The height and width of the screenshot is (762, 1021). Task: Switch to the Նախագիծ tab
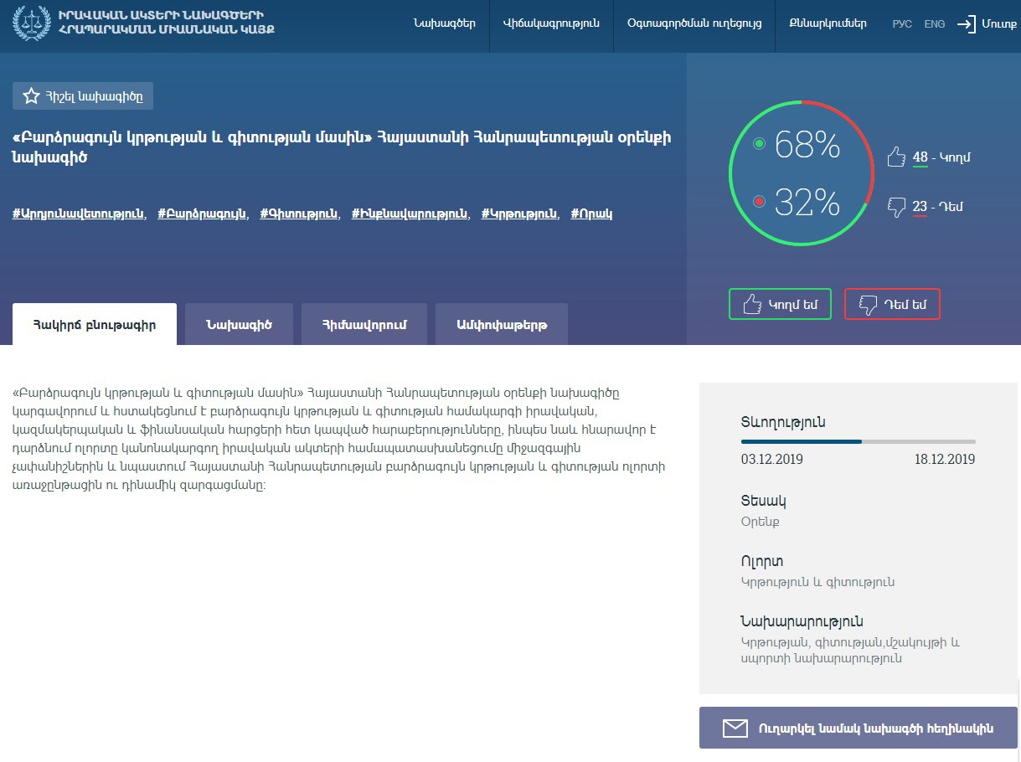pyautogui.click(x=239, y=325)
